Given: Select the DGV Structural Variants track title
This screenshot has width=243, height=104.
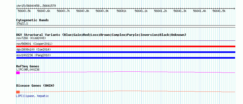Looking at the screenshot, I should click(x=101, y=35).
